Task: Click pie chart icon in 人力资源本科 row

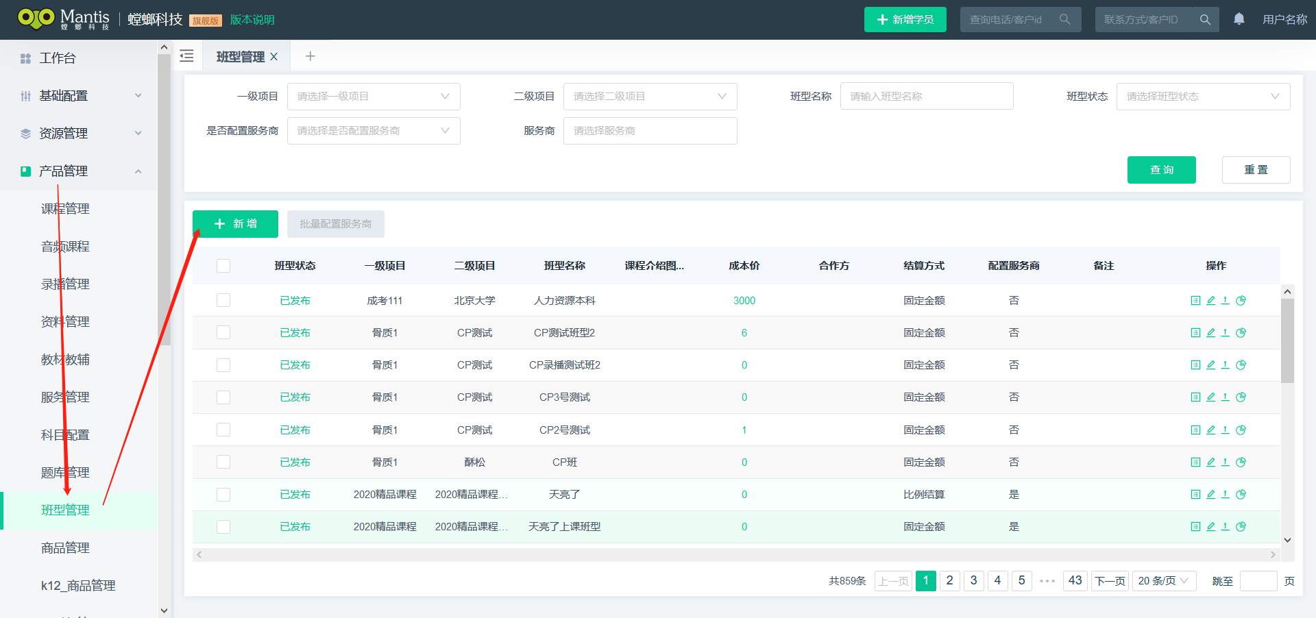Action: coord(1241,301)
